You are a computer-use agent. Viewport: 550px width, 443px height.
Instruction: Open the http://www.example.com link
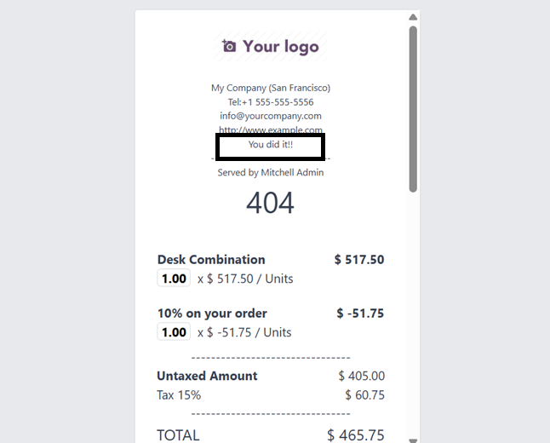(x=271, y=129)
